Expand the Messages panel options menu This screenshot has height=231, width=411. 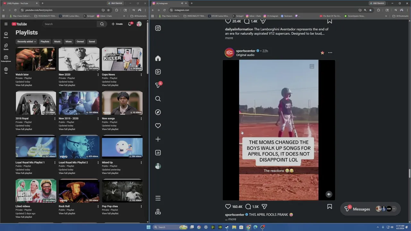tap(394, 209)
